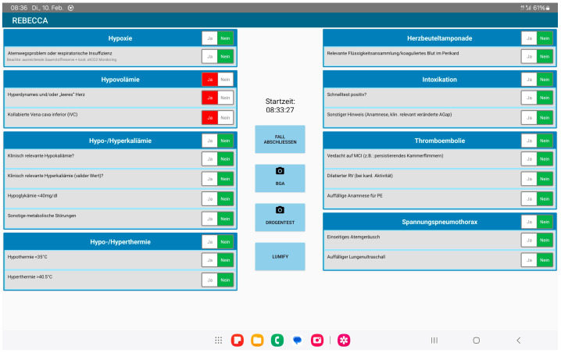
Task: Set Hypoxie header toggle to Ja
Action: [209, 38]
